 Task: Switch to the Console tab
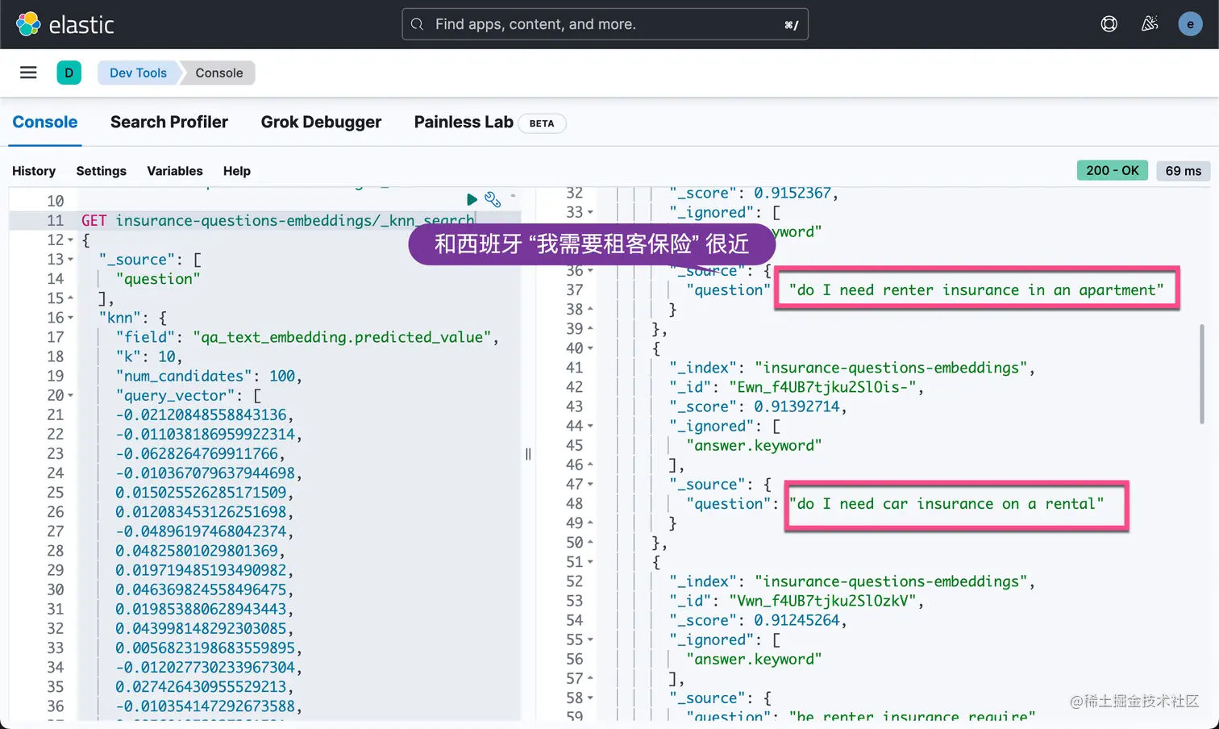click(45, 122)
